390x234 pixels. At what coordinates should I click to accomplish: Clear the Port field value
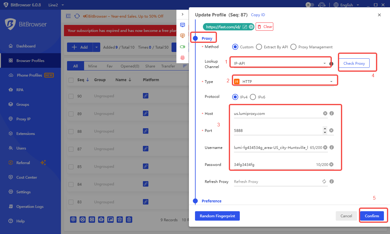point(331,130)
